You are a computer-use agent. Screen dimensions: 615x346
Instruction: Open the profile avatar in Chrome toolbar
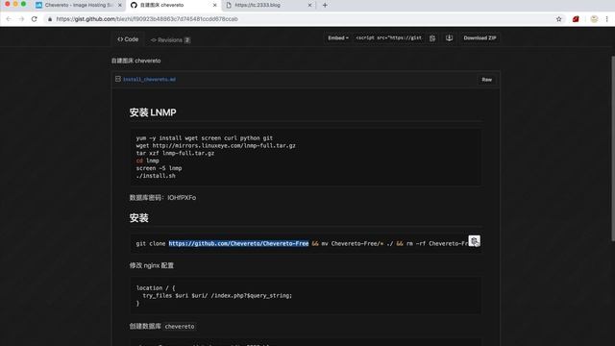coord(594,19)
